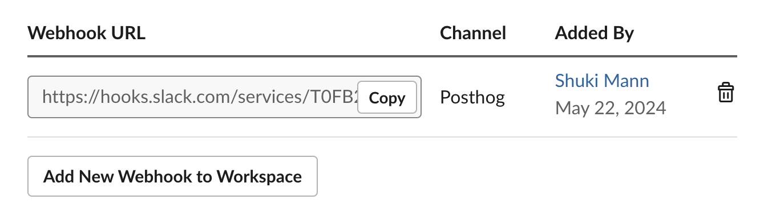The height and width of the screenshot is (216, 768).
Task: Click the May 22, 2024 date
Action: (x=611, y=107)
